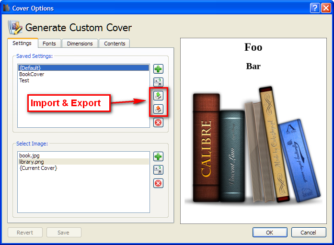Click the Save button
334x245 pixels.
point(64,233)
